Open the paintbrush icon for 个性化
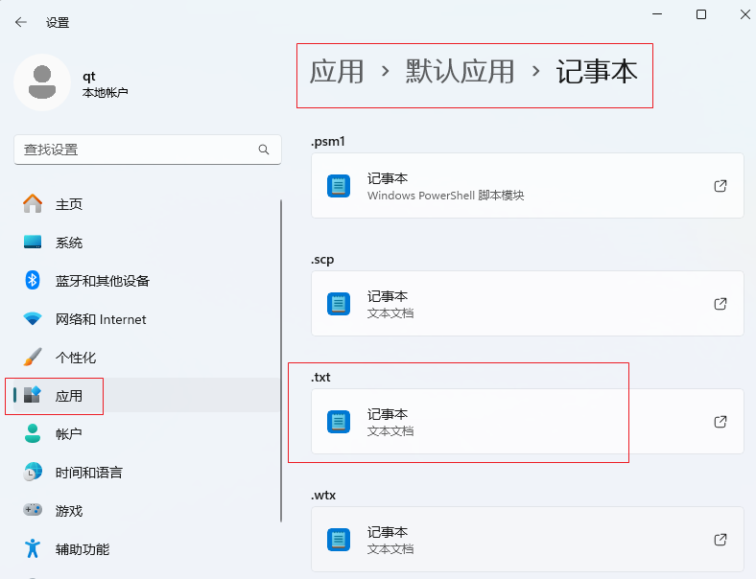The image size is (756, 579). 33,357
